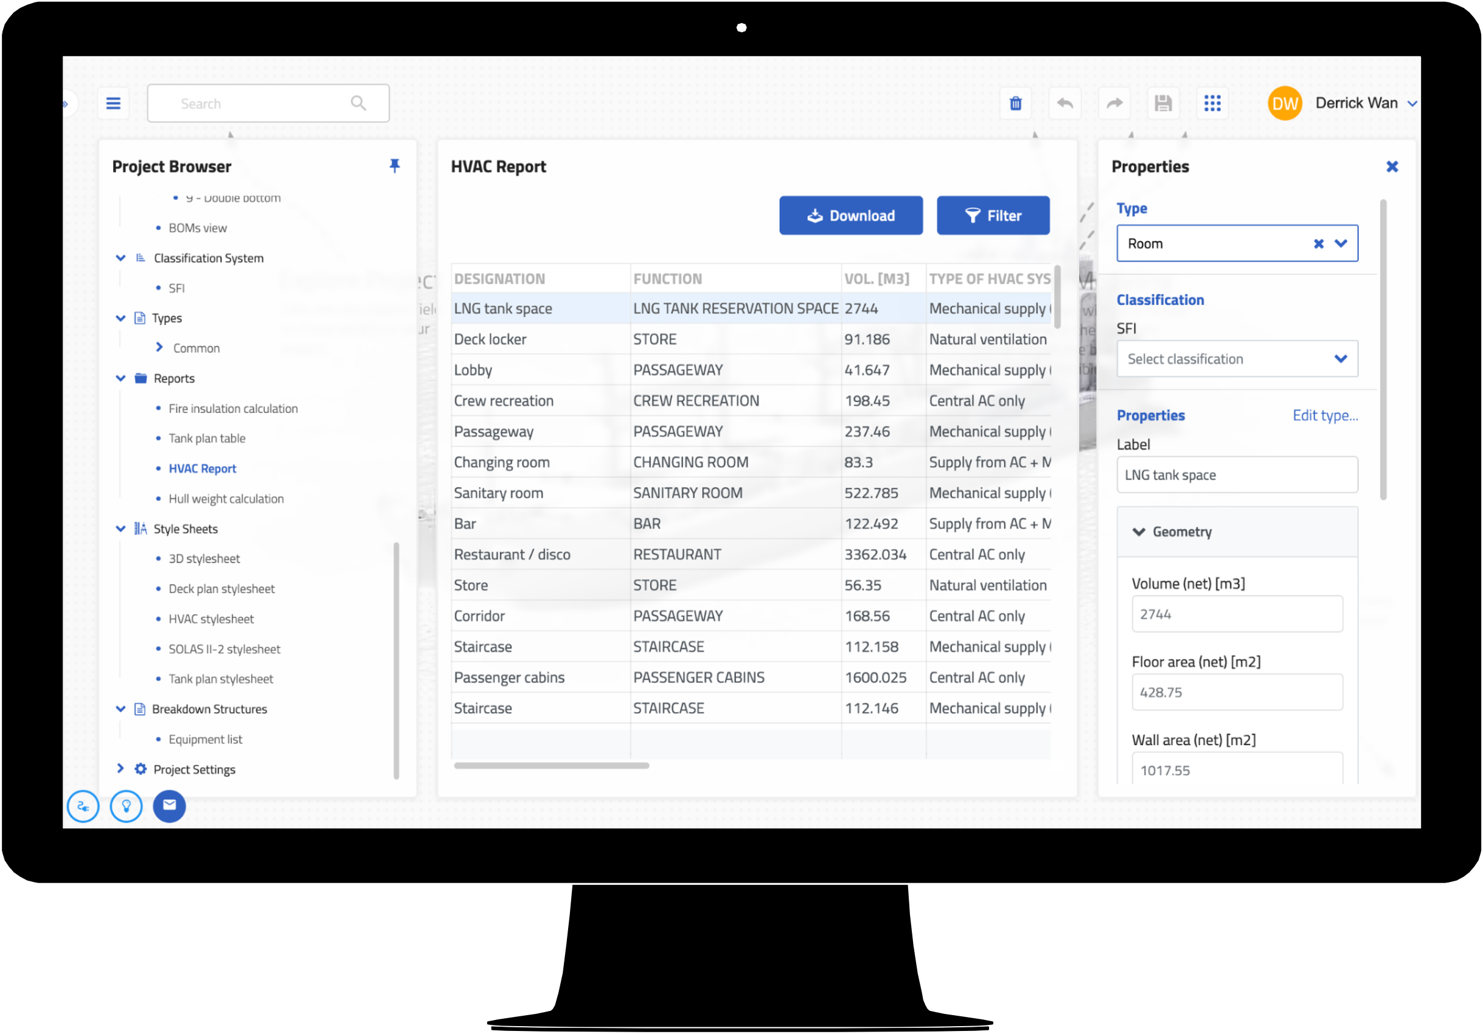Click the Classification System tree icon
The width and height of the screenshot is (1483, 1034).
click(x=140, y=258)
